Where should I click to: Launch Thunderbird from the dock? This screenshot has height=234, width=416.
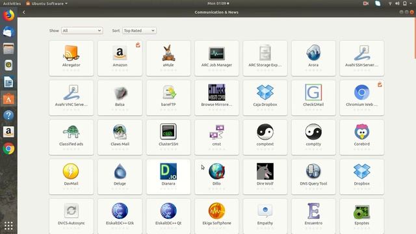8,32
